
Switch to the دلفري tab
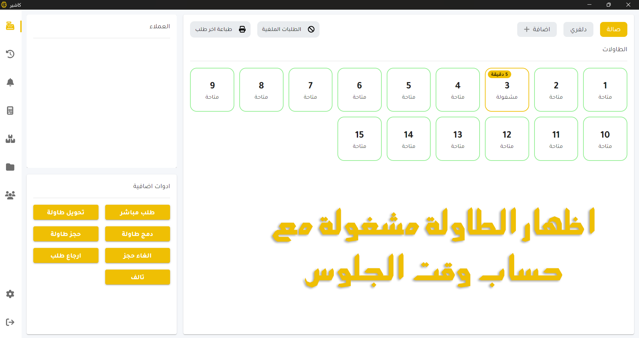point(578,29)
